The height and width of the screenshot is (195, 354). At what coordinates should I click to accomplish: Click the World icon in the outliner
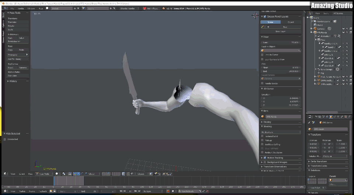(314, 25)
